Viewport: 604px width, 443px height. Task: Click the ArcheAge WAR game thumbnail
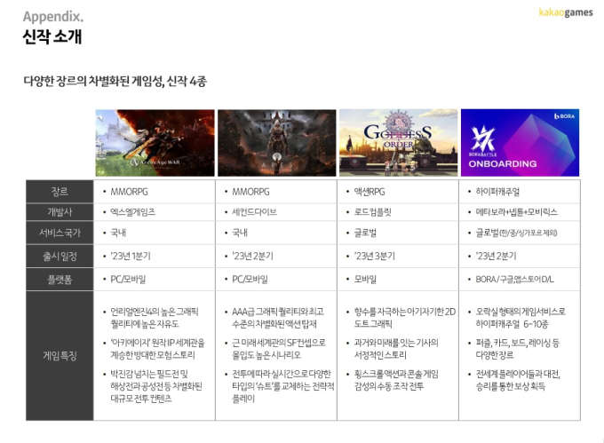coord(155,143)
